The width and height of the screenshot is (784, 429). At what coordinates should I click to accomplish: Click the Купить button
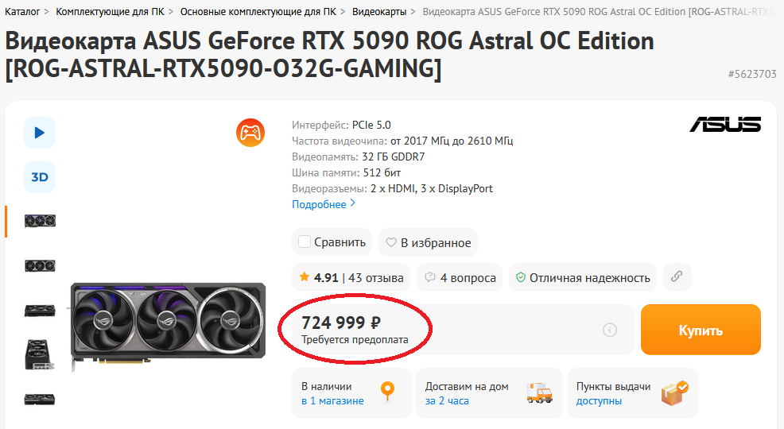(x=701, y=330)
